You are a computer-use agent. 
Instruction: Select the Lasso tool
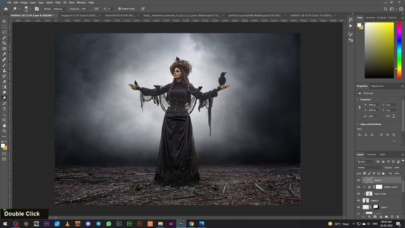coord(4,32)
